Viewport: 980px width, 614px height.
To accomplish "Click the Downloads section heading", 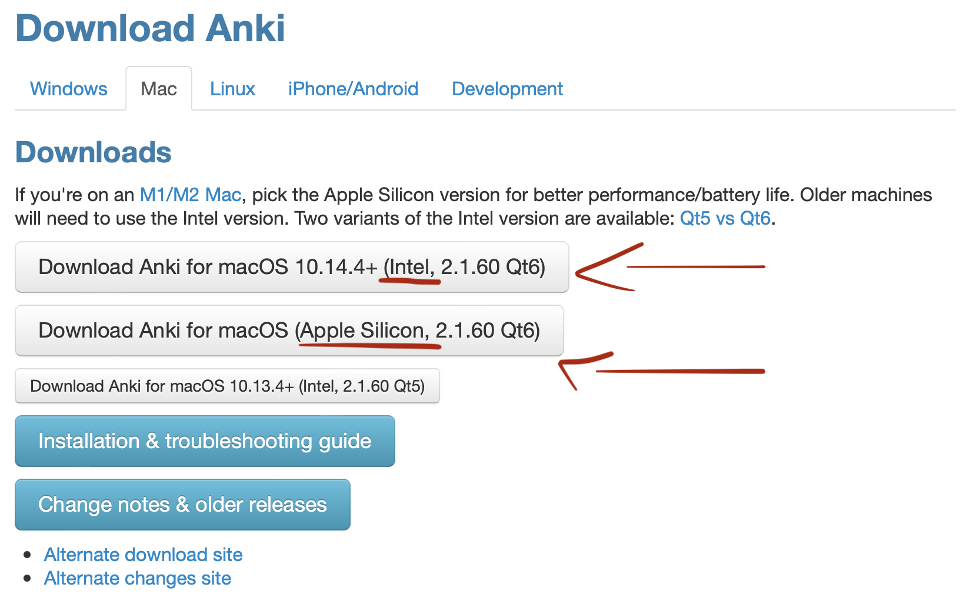I will (x=93, y=152).
